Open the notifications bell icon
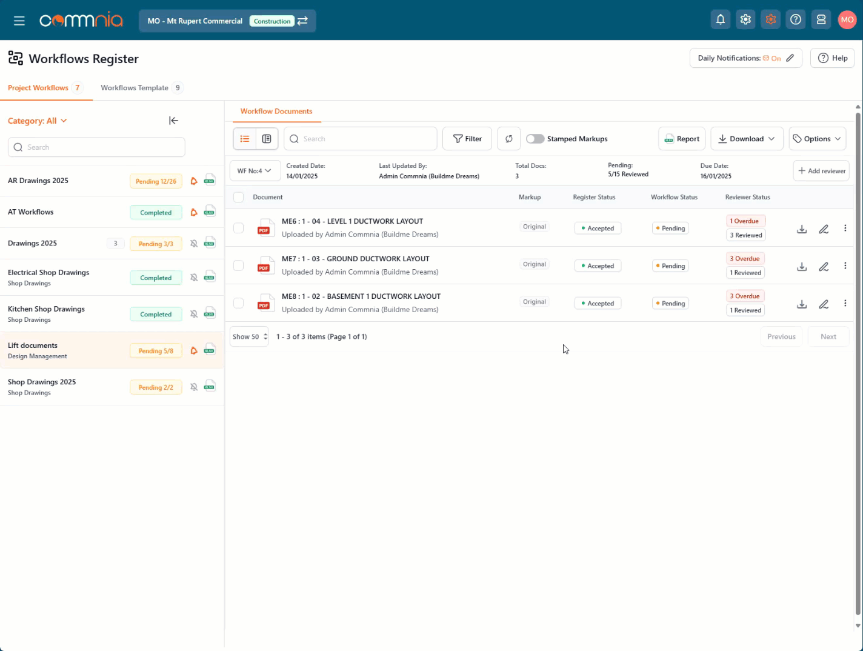Viewport: 863px width, 651px height. pos(720,20)
